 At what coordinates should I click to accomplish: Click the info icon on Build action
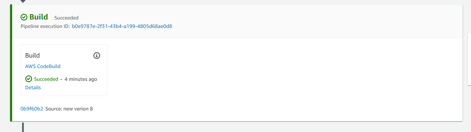97,56
